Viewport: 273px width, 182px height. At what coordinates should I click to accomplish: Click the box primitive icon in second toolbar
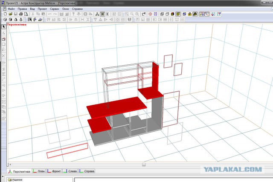pos(5,20)
